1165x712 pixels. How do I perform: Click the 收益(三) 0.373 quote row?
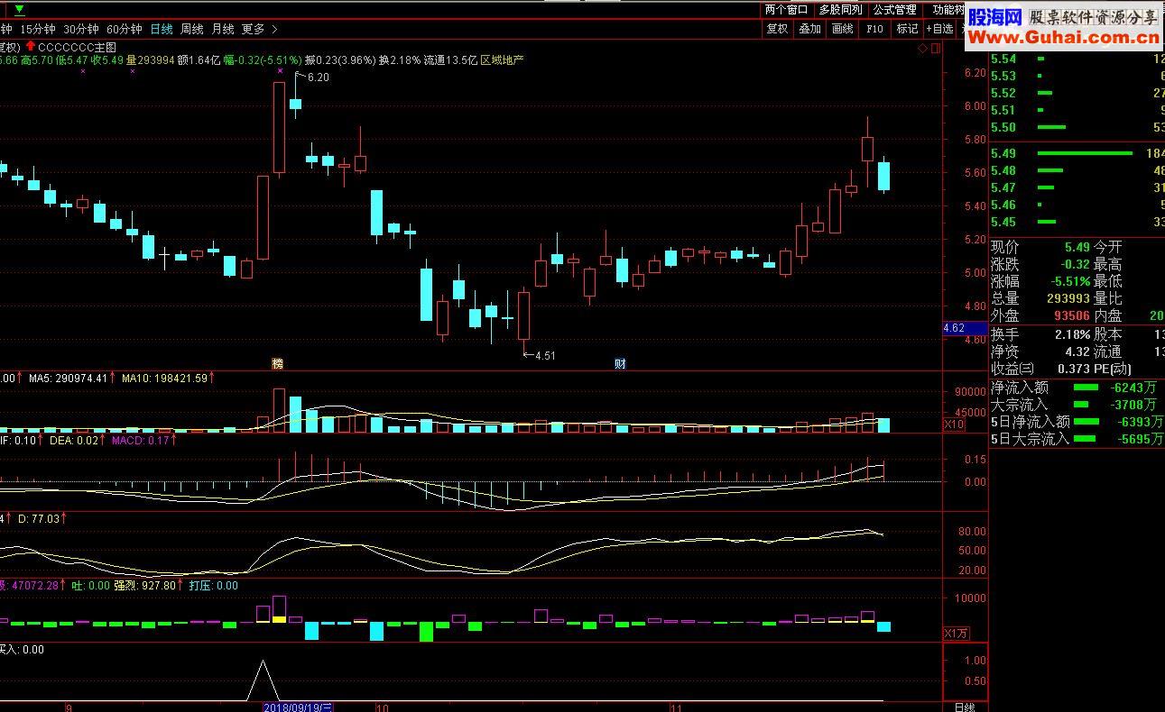pyautogui.click(x=1040, y=369)
